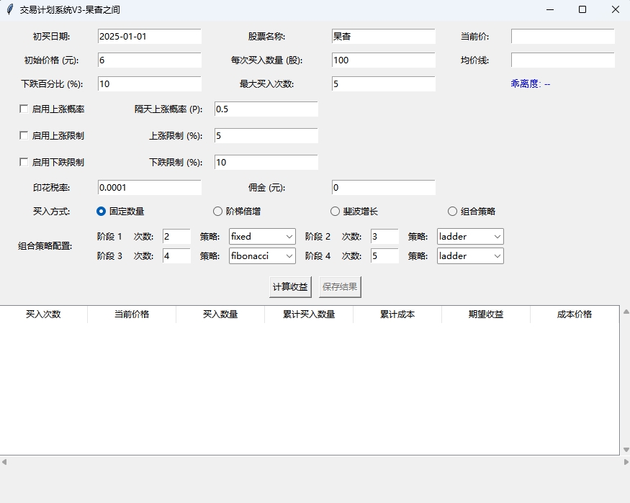This screenshot has height=503, width=630.
Task: Click the feather app icon in title bar
Action: pos(10,10)
